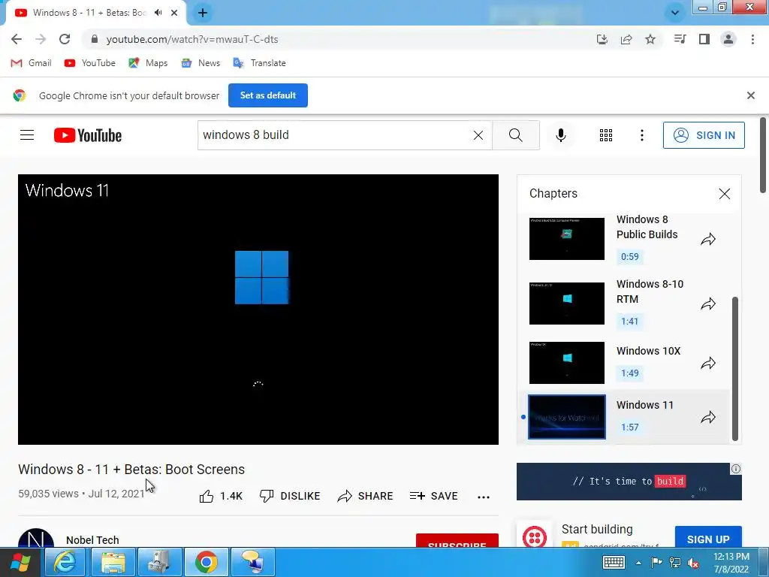Click the SIGN IN button
Image resolution: width=769 pixels, height=577 pixels.
point(704,135)
